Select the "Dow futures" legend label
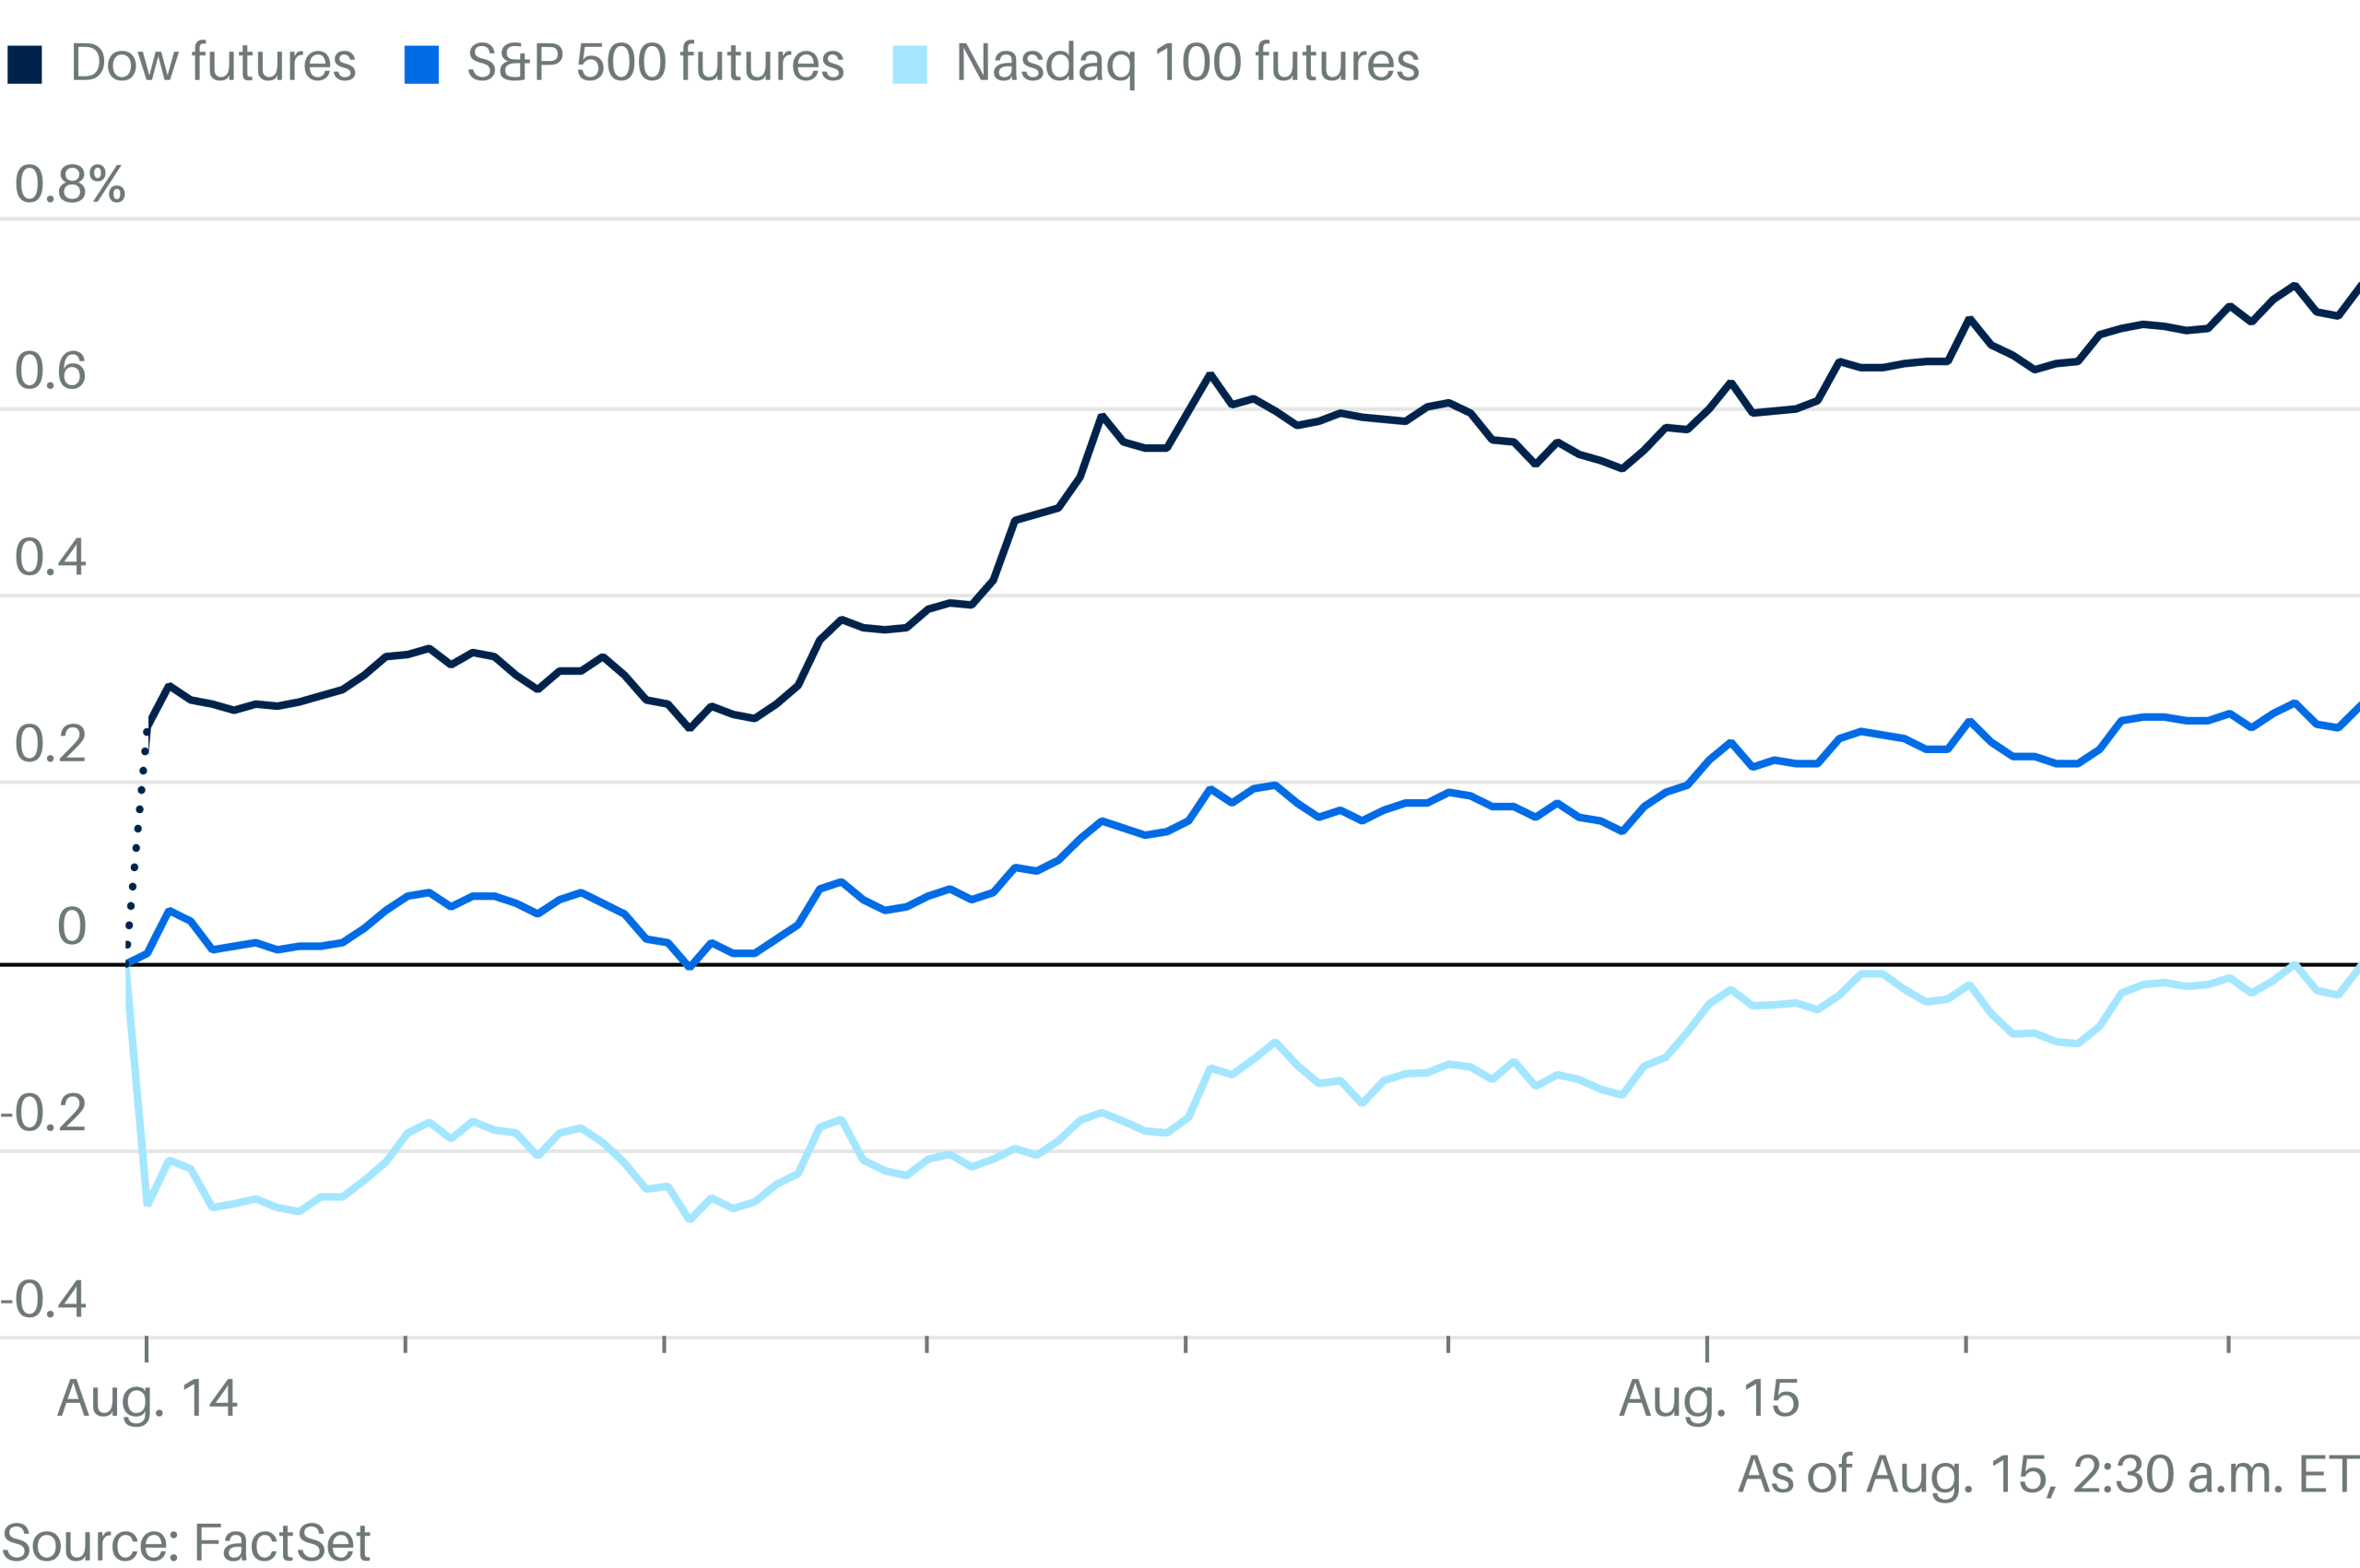 (x=213, y=62)
